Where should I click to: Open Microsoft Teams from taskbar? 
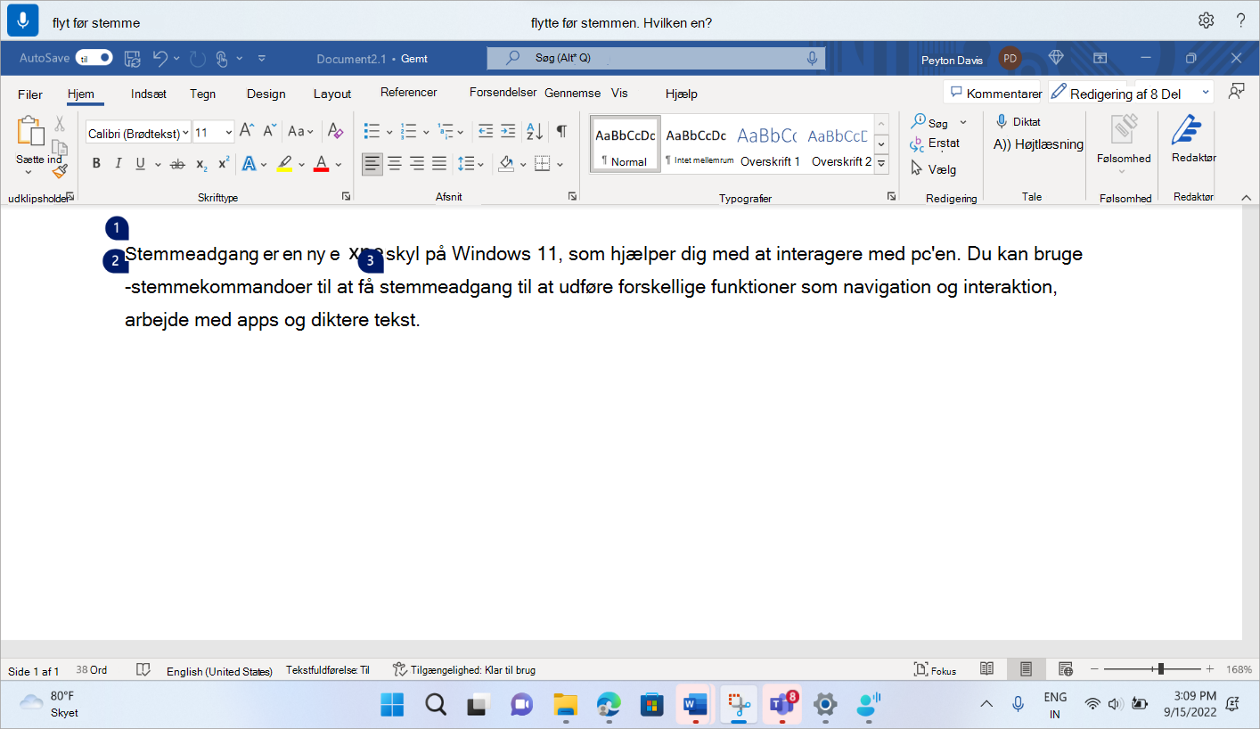(x=781, y=705)
